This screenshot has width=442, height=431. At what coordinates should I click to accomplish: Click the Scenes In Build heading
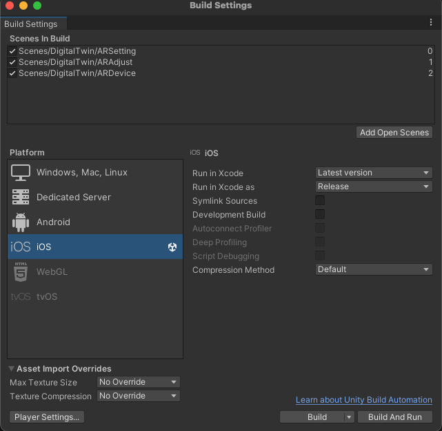[x=40, y=39]
